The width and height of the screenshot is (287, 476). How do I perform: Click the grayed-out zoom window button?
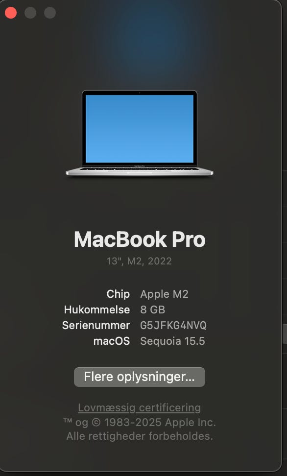point(50,13)
